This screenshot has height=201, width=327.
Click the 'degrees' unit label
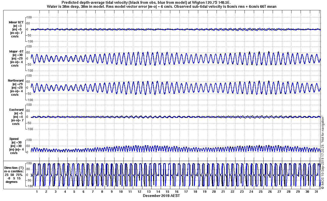click(12, 182)
